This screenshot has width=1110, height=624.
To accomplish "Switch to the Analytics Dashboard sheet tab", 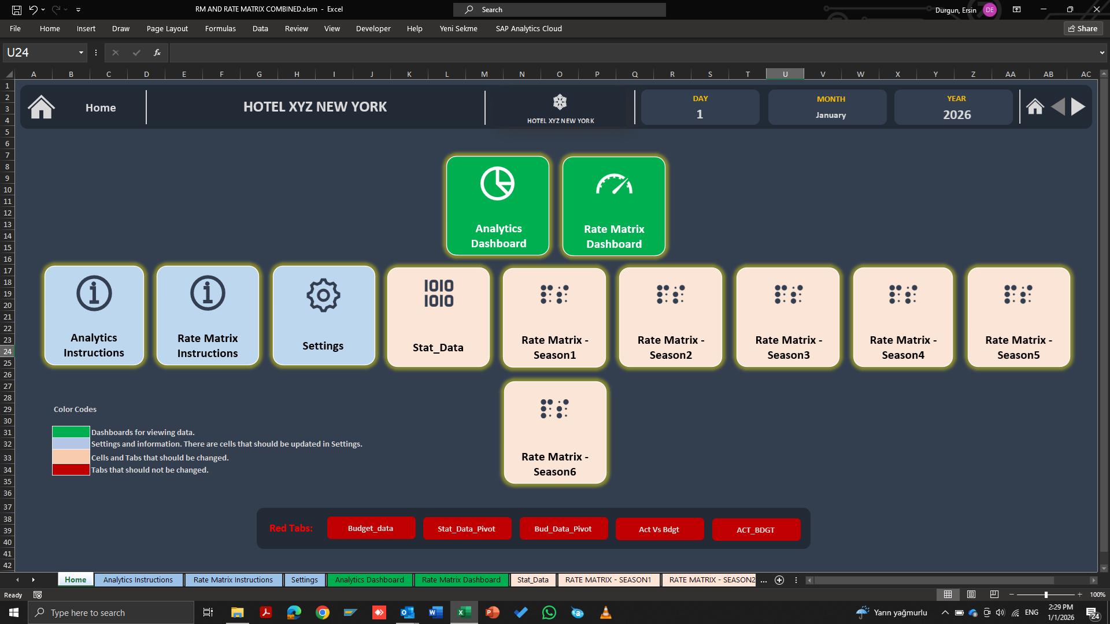I will tap(369, 580).
